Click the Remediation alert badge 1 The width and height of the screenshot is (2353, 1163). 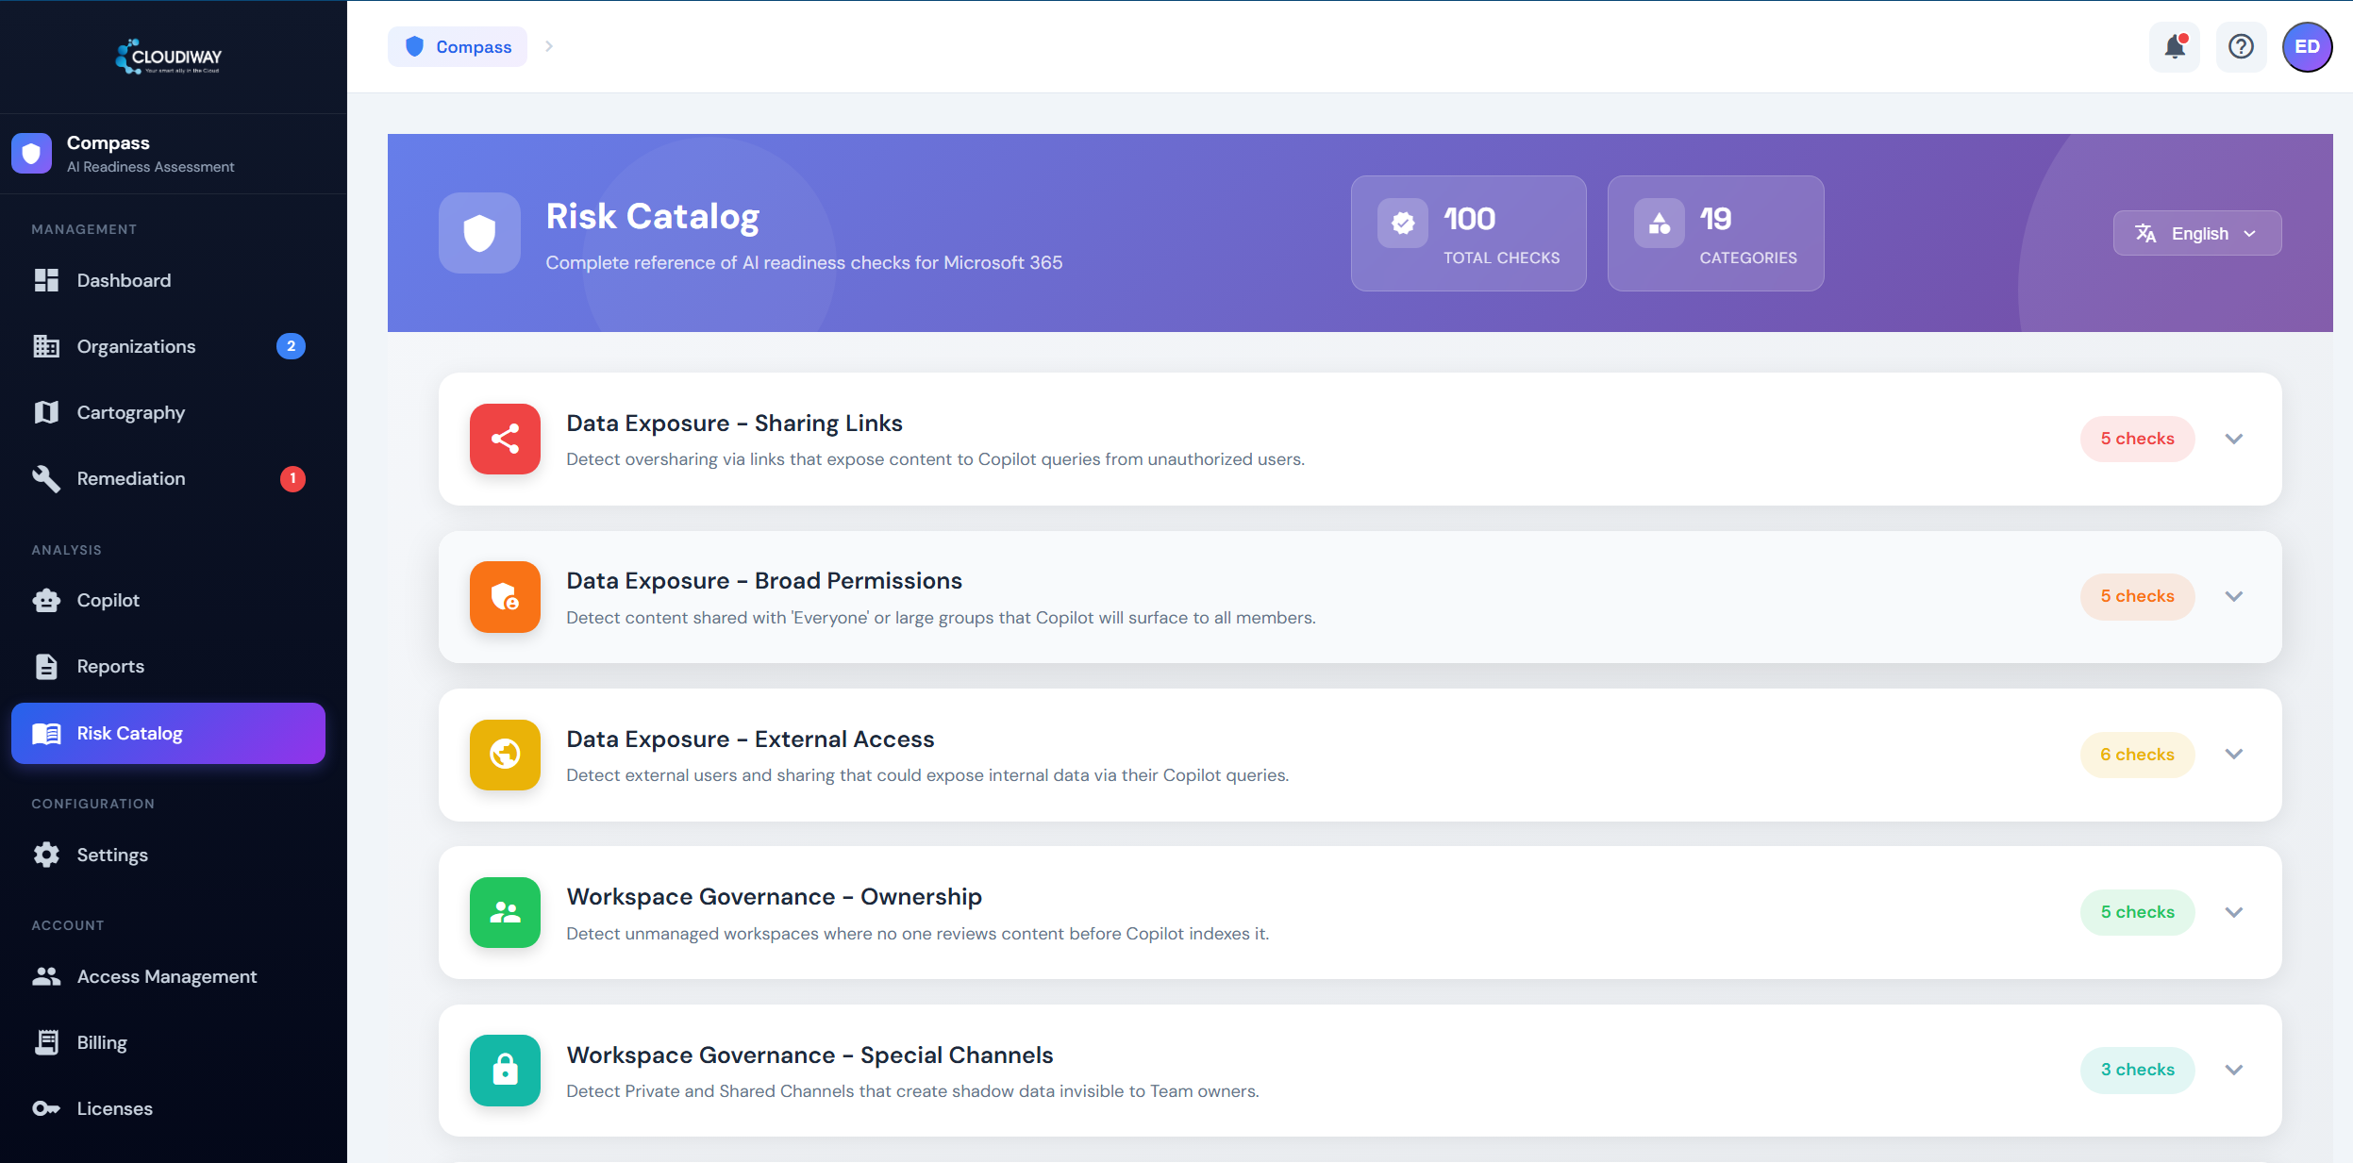click(292, 478)
